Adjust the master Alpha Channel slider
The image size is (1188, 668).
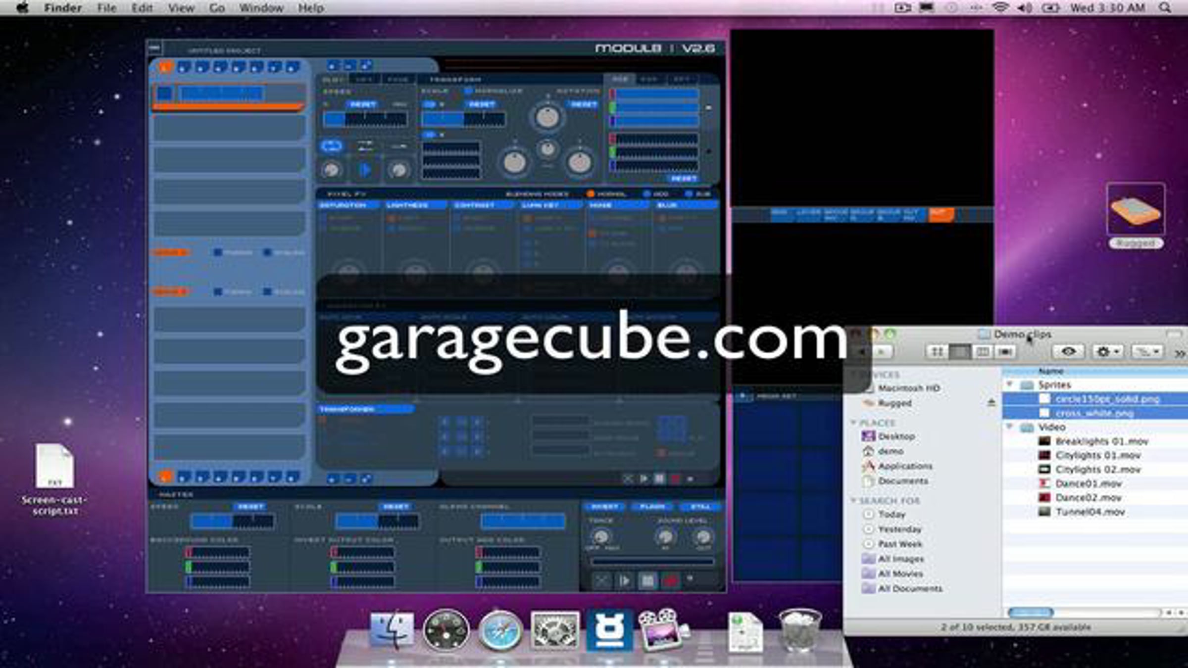coord(523,521)
